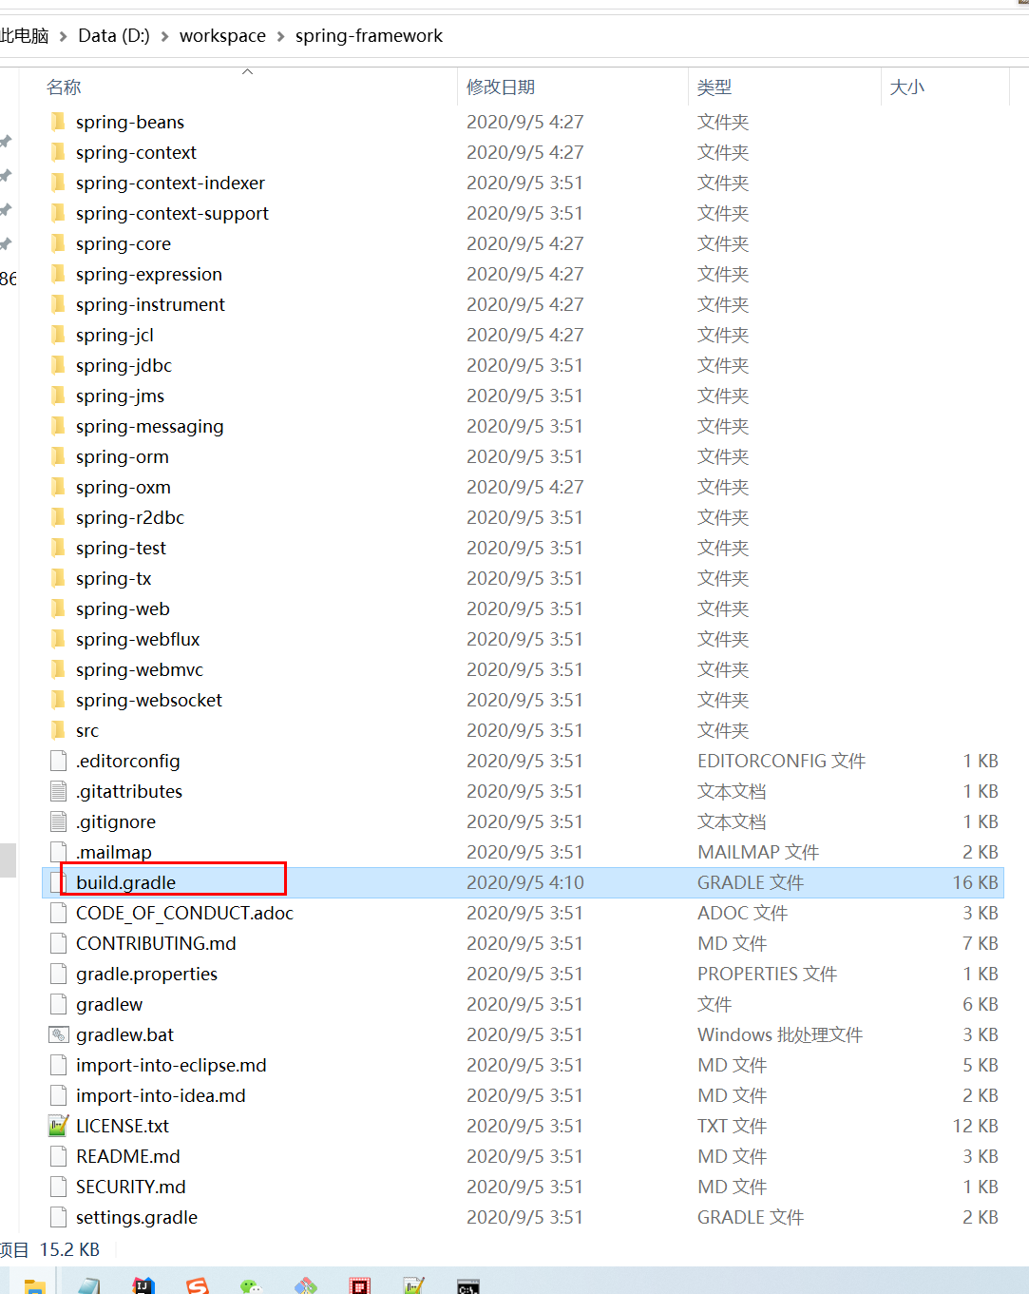Select the spring-jms folder name
1029x1294 pixels.
[x=120, y=396]
